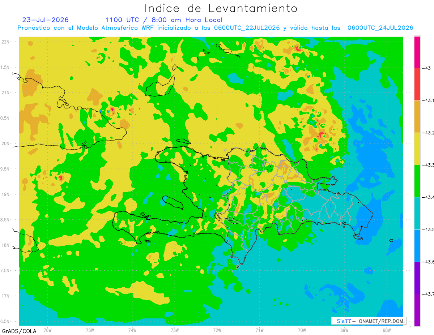Click the "8.5N" latitude label
Screen dimensions: 434x335
pos(5,220)
